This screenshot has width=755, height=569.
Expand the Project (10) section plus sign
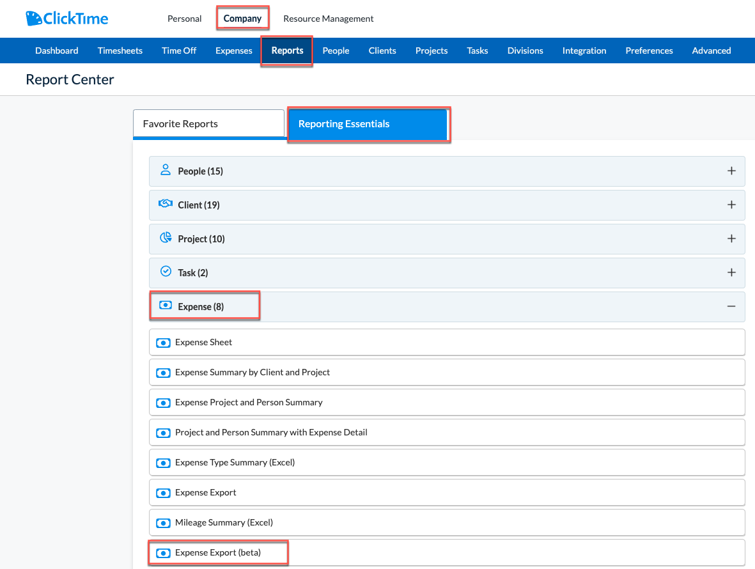731,238
